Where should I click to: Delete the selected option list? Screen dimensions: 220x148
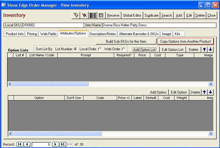point(193,50)
